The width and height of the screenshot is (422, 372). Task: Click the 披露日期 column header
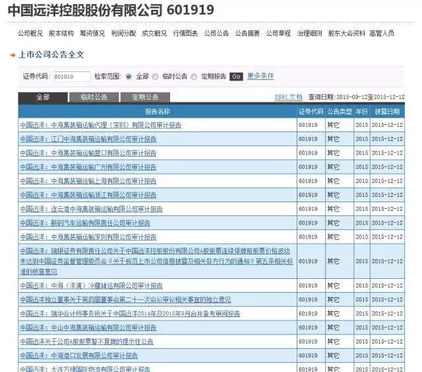(388, 111)
